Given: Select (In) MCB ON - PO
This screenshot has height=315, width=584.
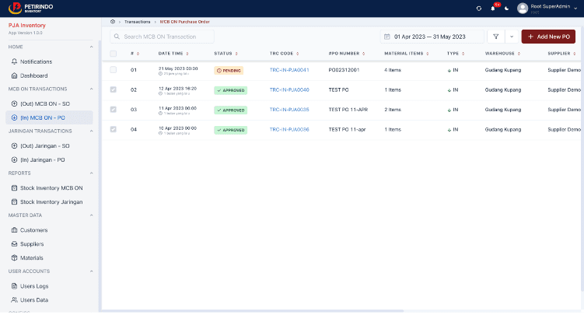Looking at the screenshot, I should click(x=49, y=117).
